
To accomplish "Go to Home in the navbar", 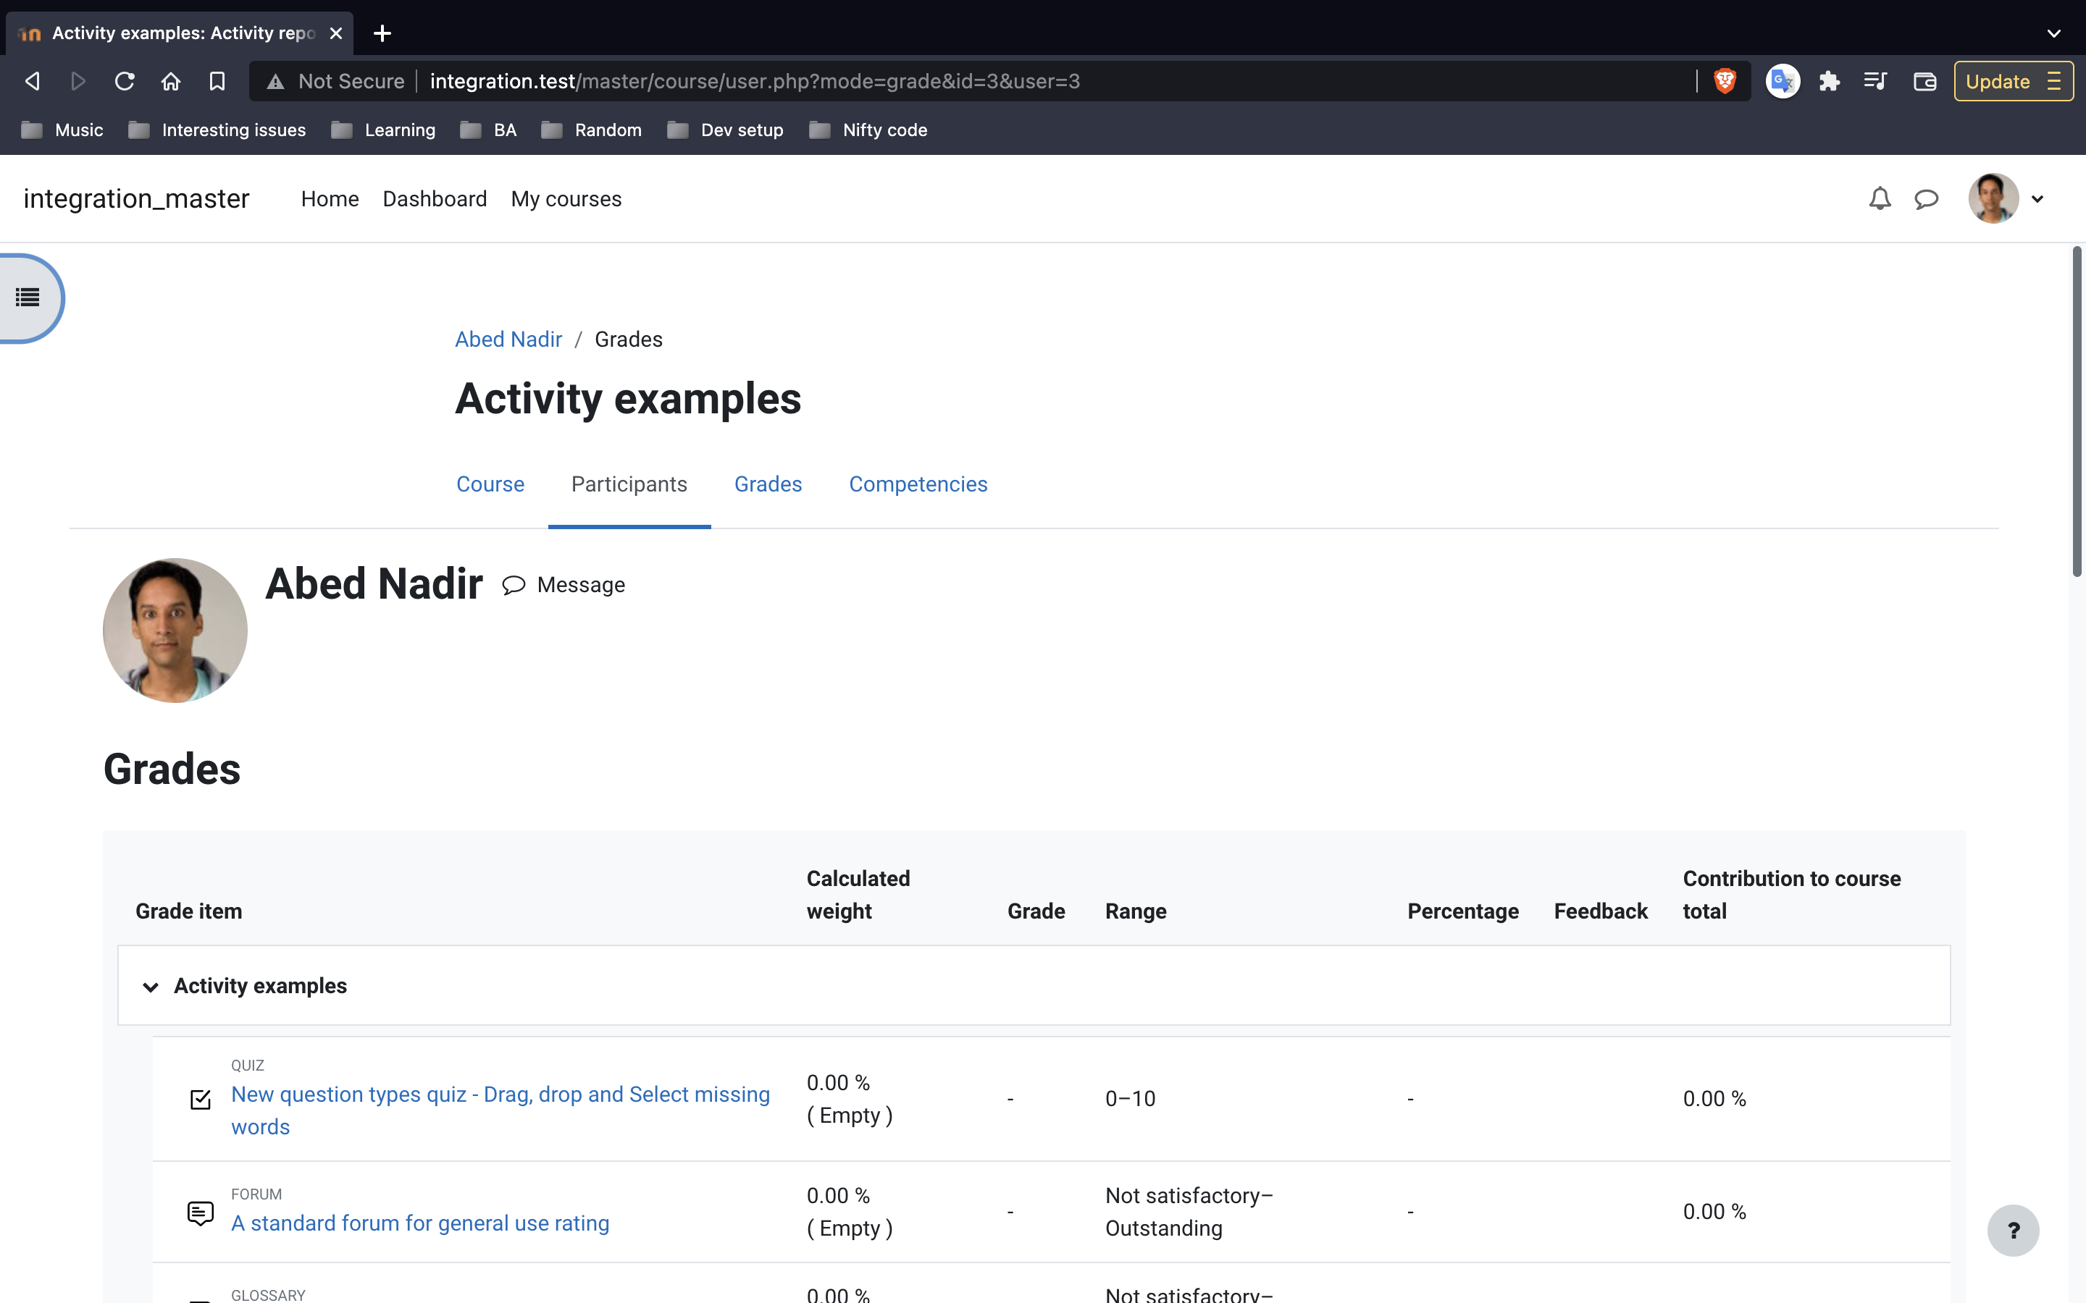I will point(330,199).
